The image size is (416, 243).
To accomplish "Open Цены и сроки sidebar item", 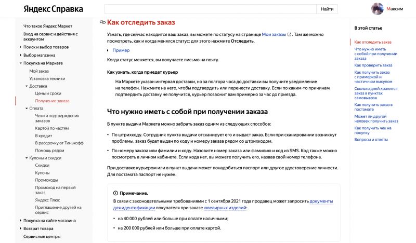I will pos(48,93).
